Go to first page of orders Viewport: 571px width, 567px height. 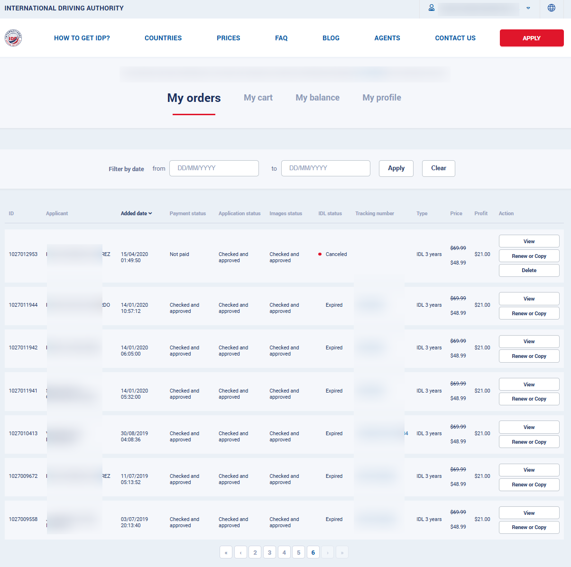226,552
